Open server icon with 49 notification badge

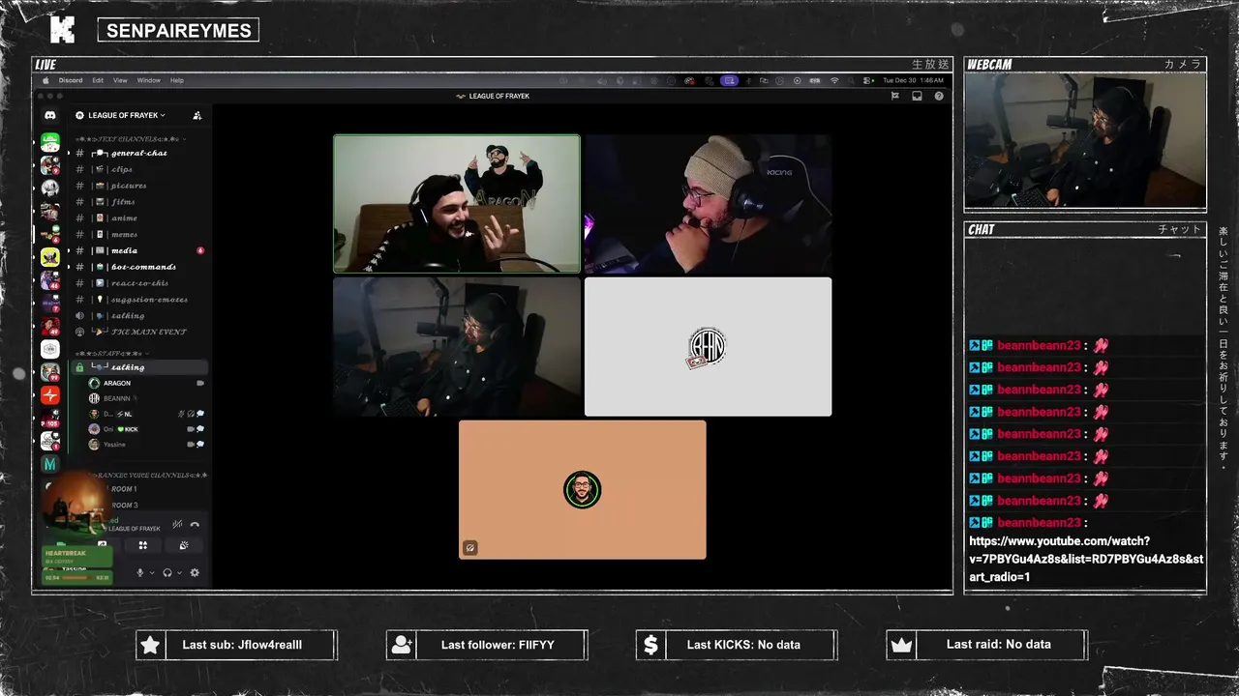[x=49, y=326]
